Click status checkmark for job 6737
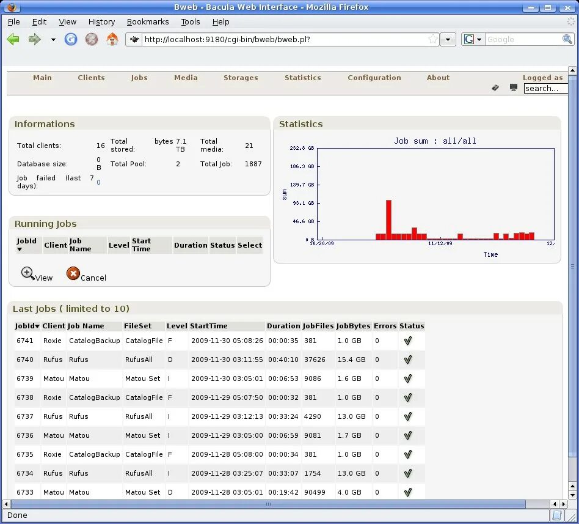Screen dimensions: 579x524 point(407,416)
